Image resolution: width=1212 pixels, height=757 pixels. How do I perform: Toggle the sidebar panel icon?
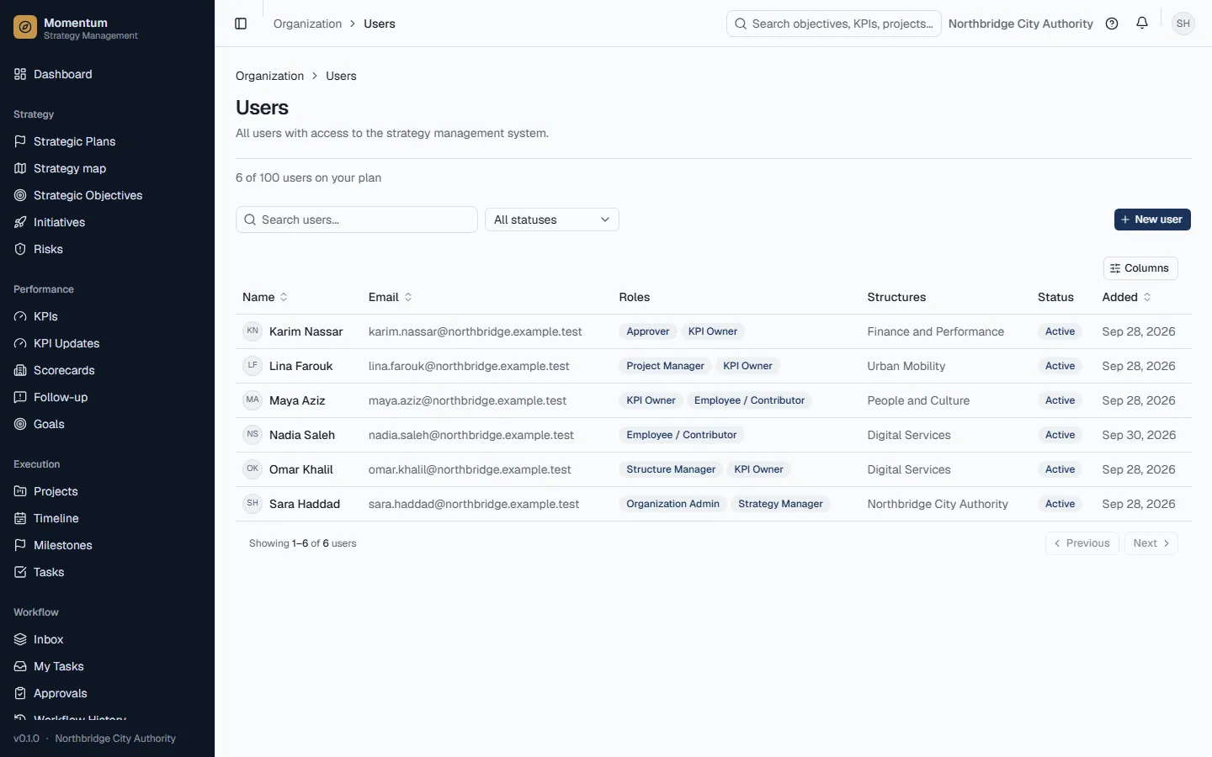(x=241, y=24)
